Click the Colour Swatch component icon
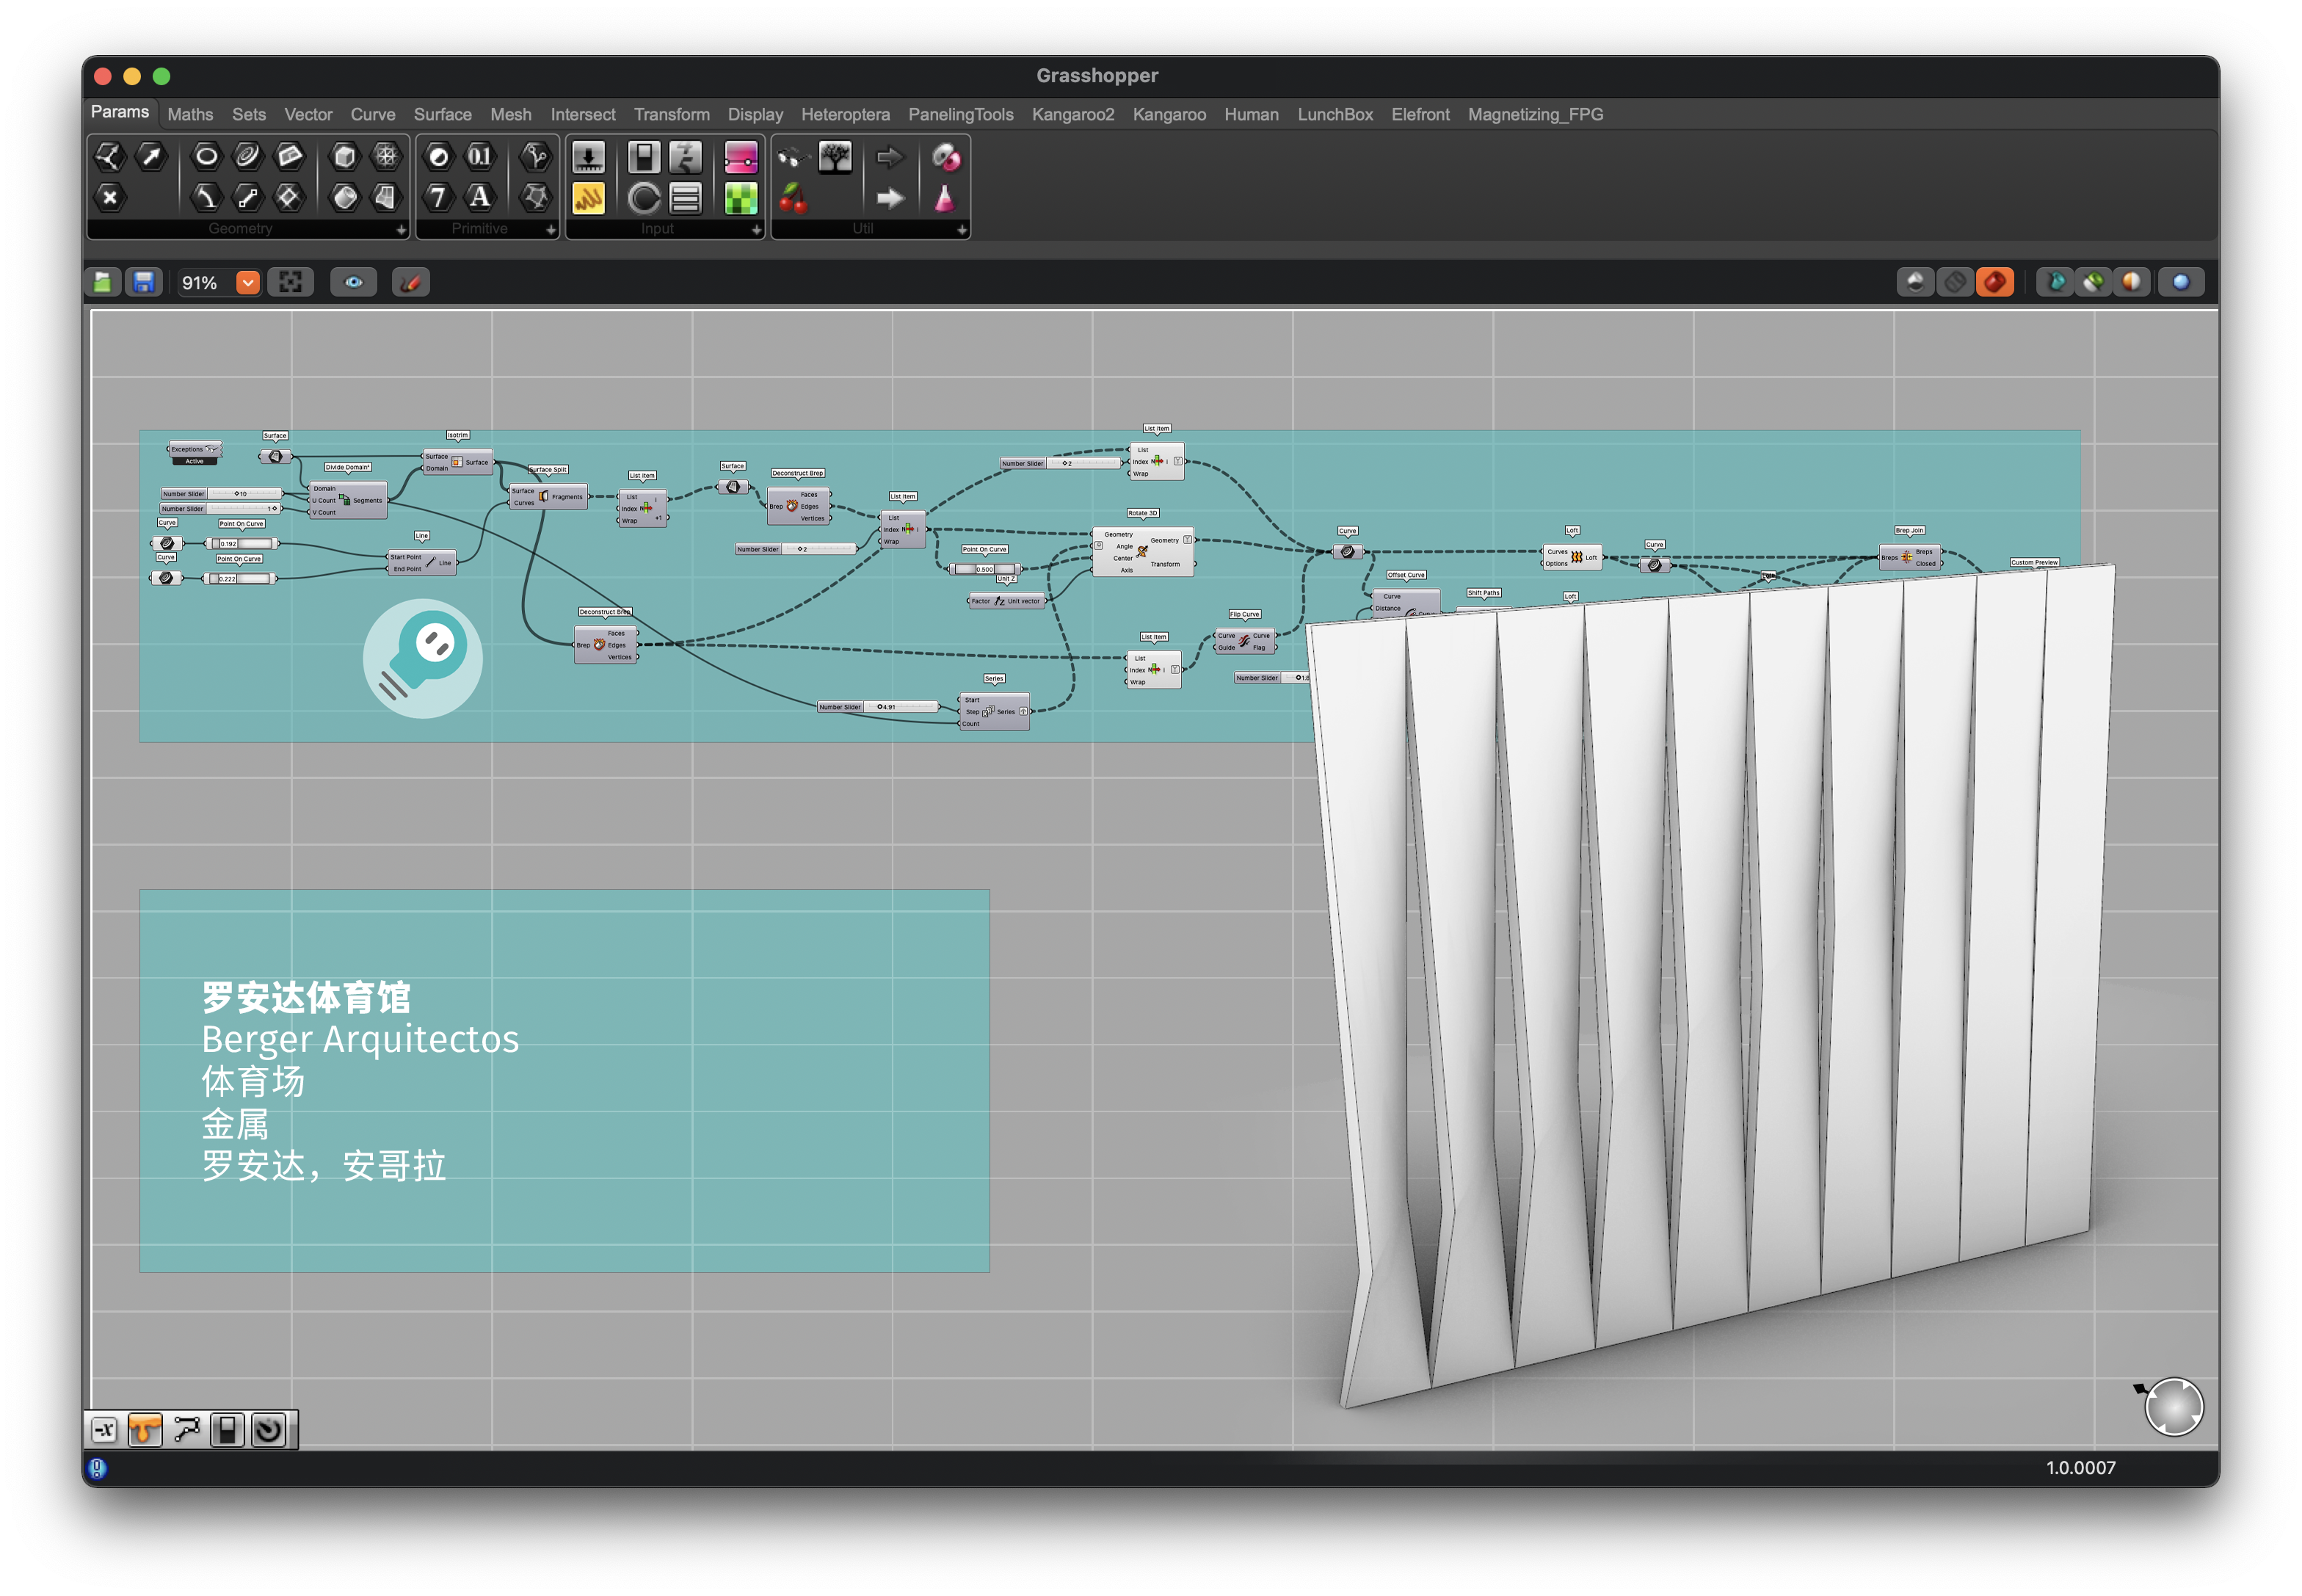2302x1596 pixels. (x=740, y=198)
